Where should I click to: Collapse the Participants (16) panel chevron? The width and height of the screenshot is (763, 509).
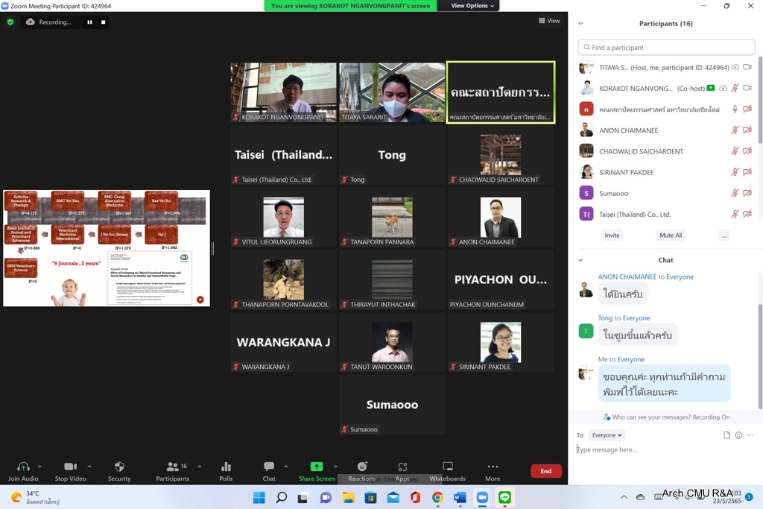(580, 23)
